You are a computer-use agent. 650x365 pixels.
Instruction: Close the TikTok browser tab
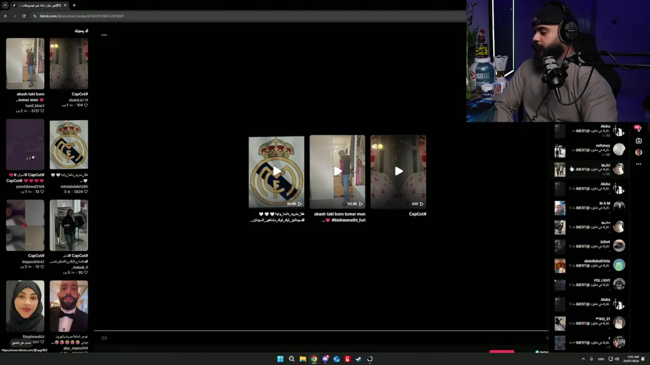(x=66, y=5)
